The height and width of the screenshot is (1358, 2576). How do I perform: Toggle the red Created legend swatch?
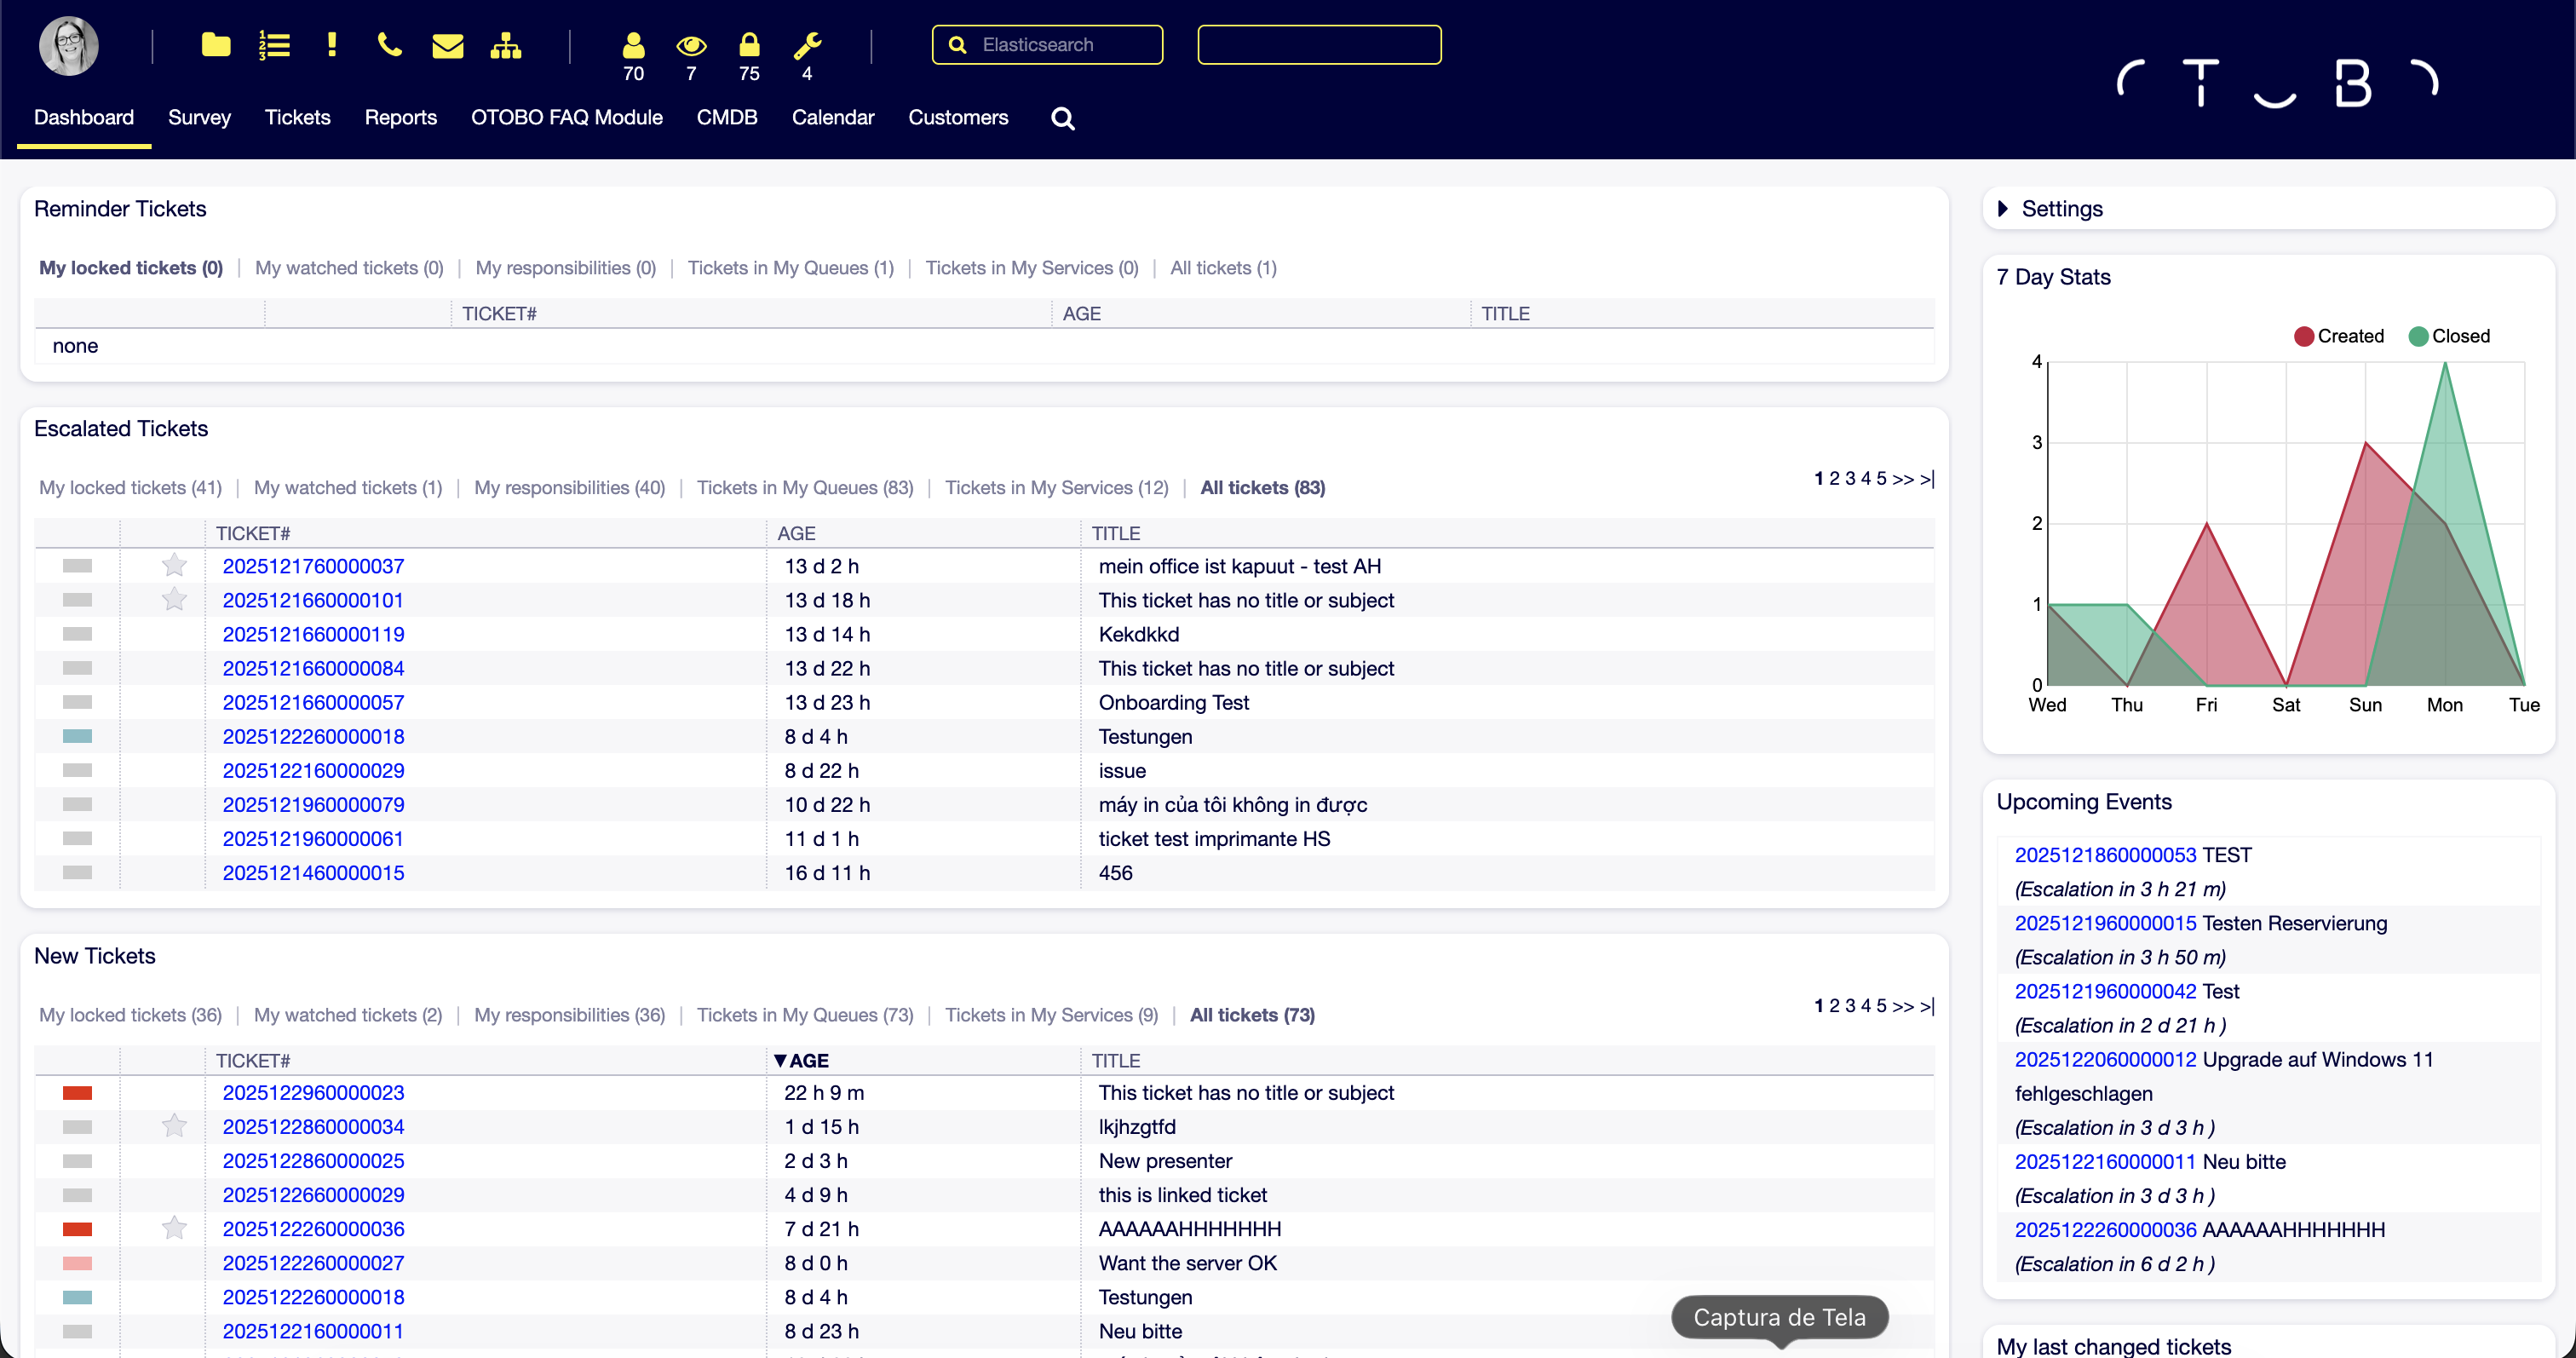click(2304, 336)
